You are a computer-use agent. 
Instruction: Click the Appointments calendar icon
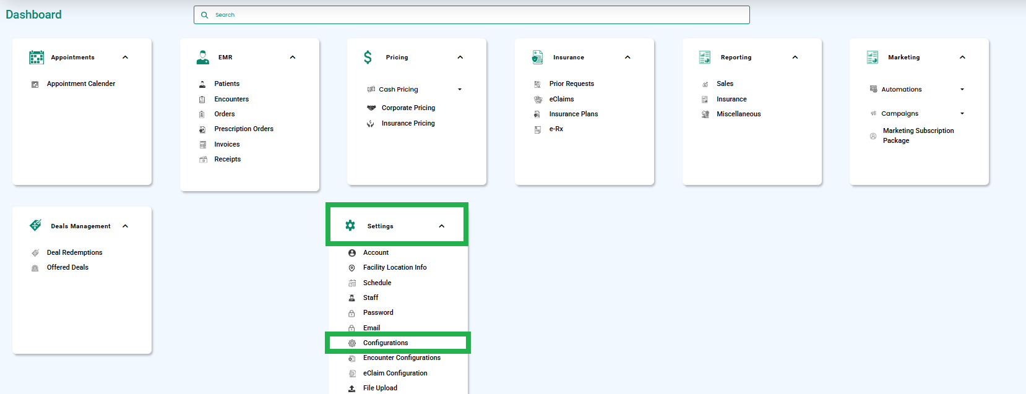(x=37, y=58)
